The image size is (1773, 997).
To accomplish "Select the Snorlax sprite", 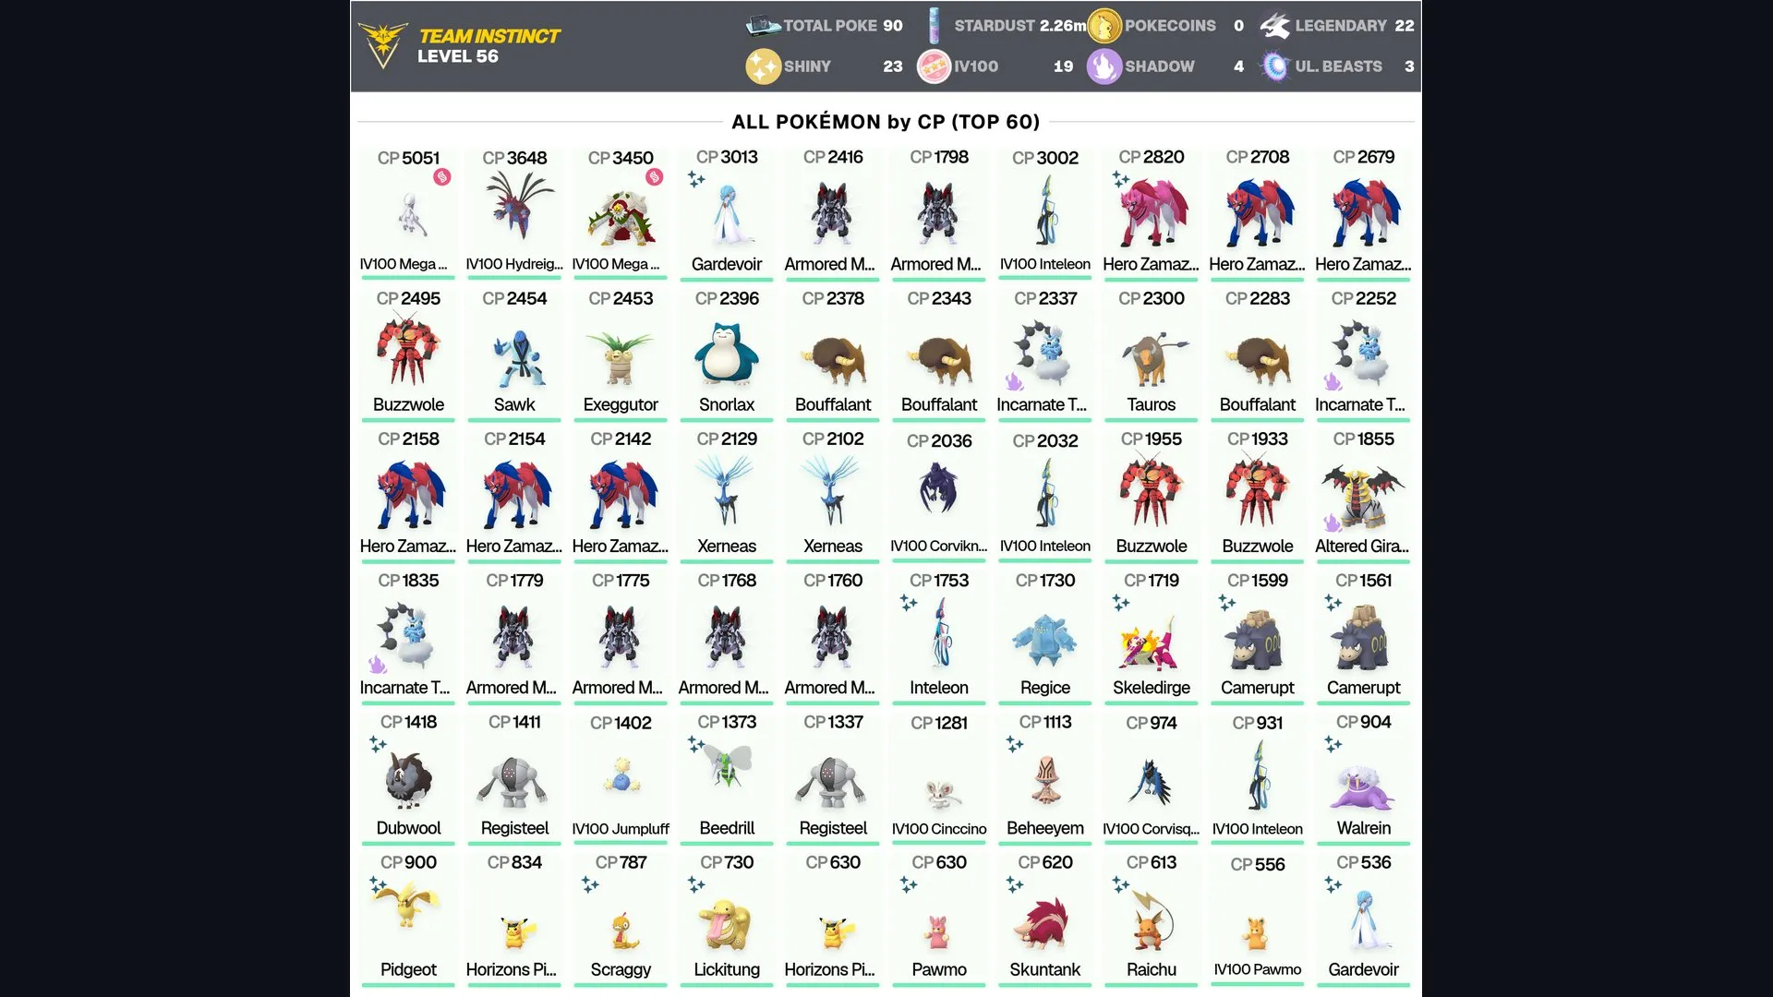I will click(727, 353).
